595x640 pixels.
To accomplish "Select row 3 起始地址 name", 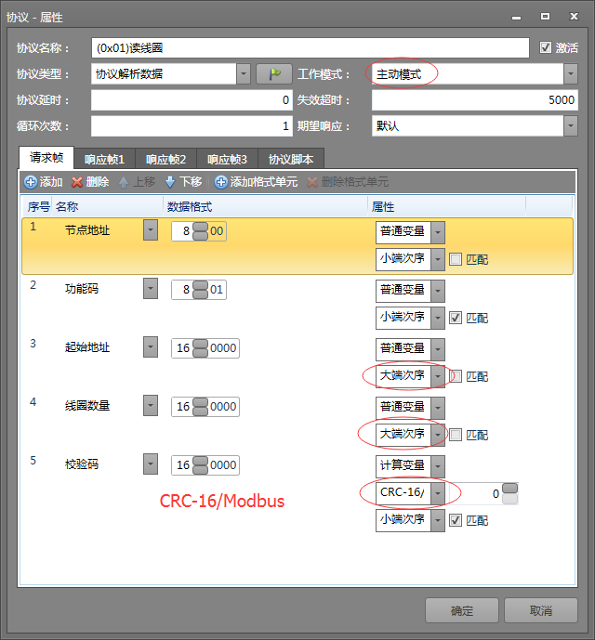I will (x=87, y=347).
